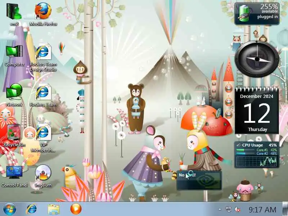
Task: Open Rockers Team Design Studio shortcut
Action: click(43, 57)
